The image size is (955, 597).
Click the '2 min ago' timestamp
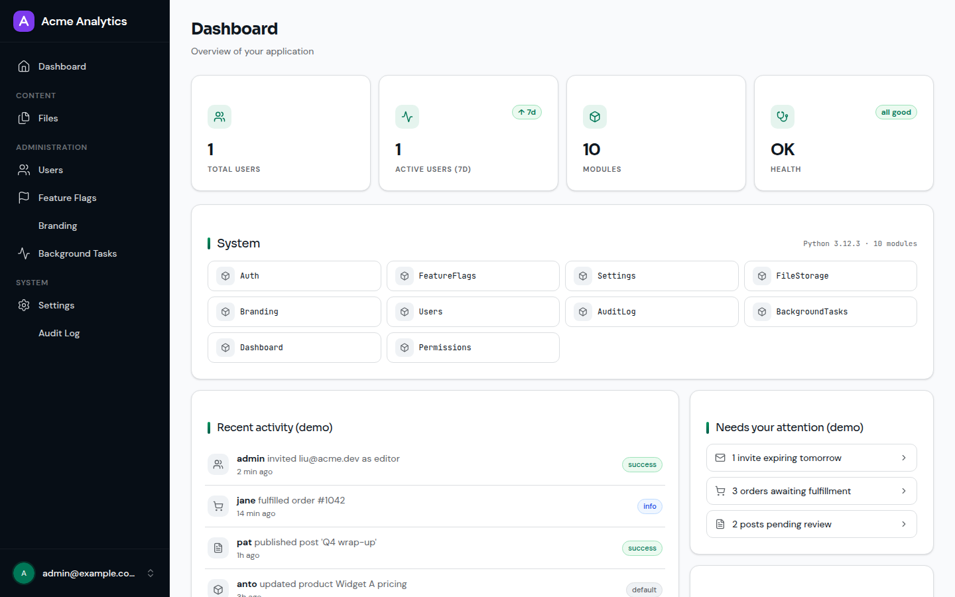click(x=255, y=472)
